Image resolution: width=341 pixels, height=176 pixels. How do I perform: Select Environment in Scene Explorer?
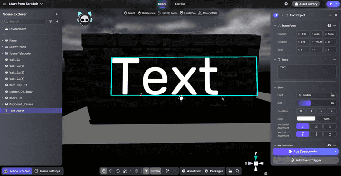pos(18,29)
